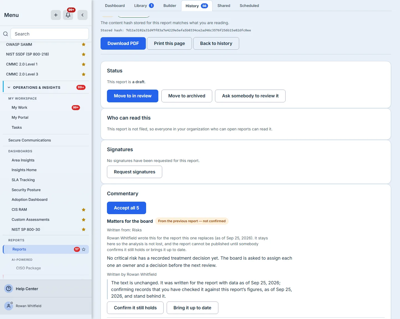The width and height of the screenshot is (400, 319).
Task: Focus the sidebar Search field
Action: 50,34
